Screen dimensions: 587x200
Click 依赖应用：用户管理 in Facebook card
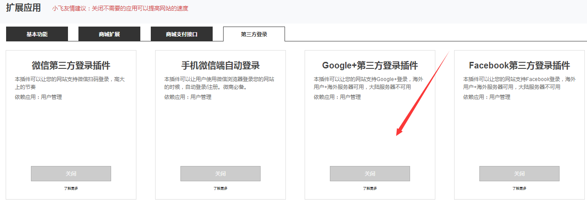(x=487, y=97)
